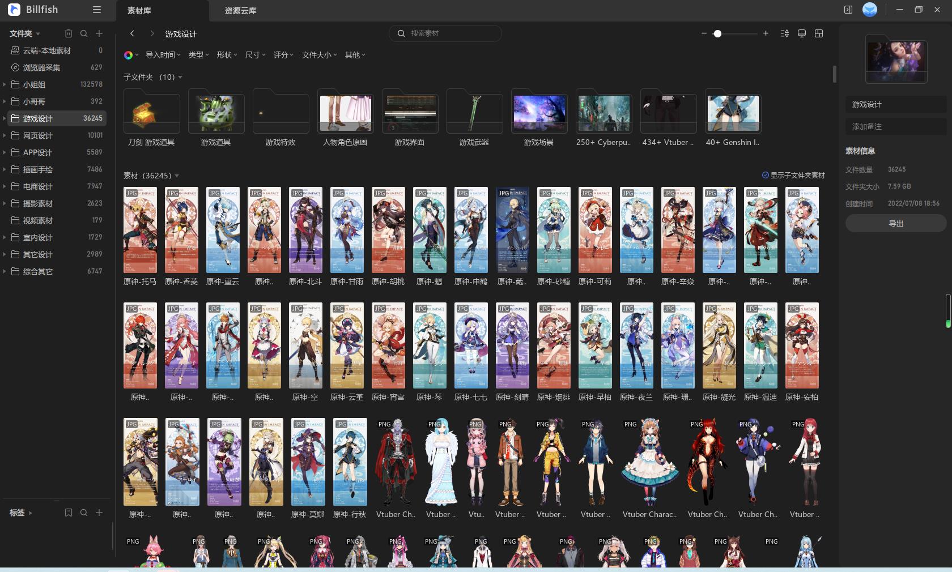This screenshot has height=572, width=952.
Task: Add a new folder with the plus icon
Action: 99,33
